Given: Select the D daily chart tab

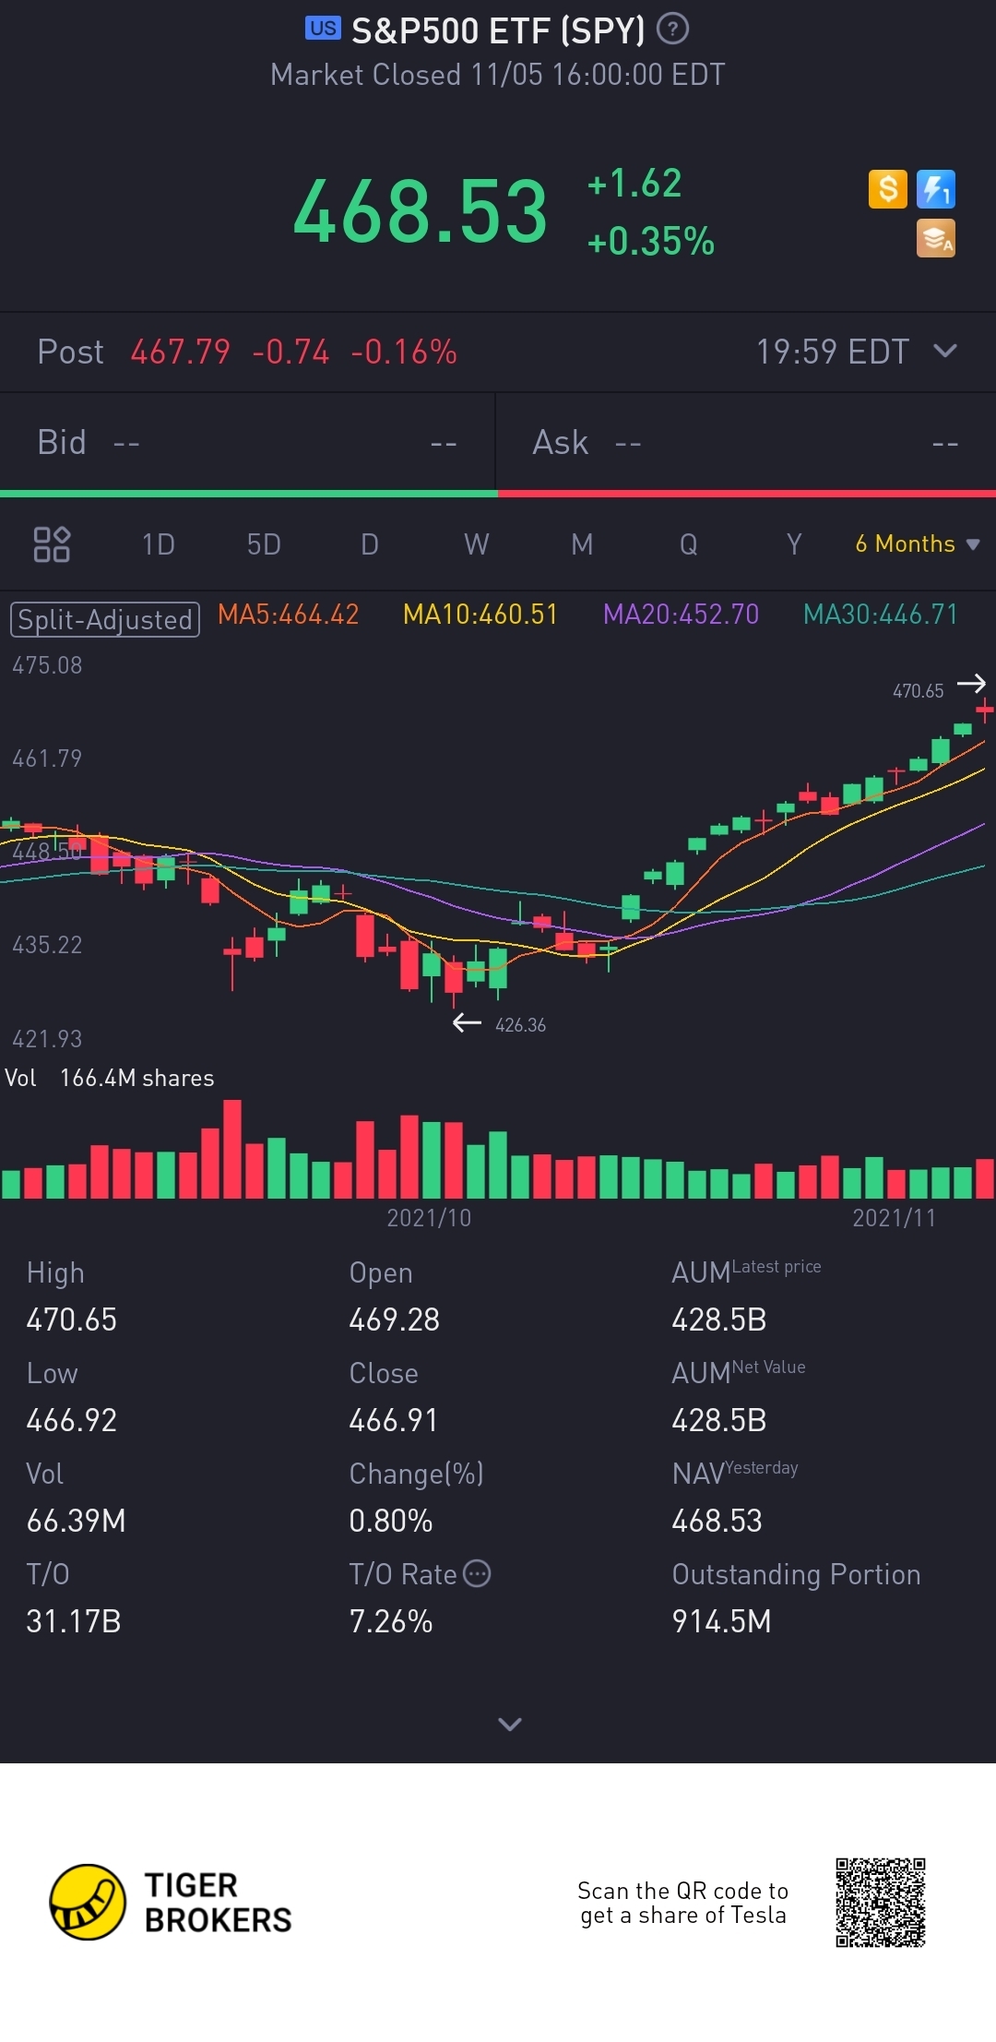Looking at the screenshot, I should point(370,544).
